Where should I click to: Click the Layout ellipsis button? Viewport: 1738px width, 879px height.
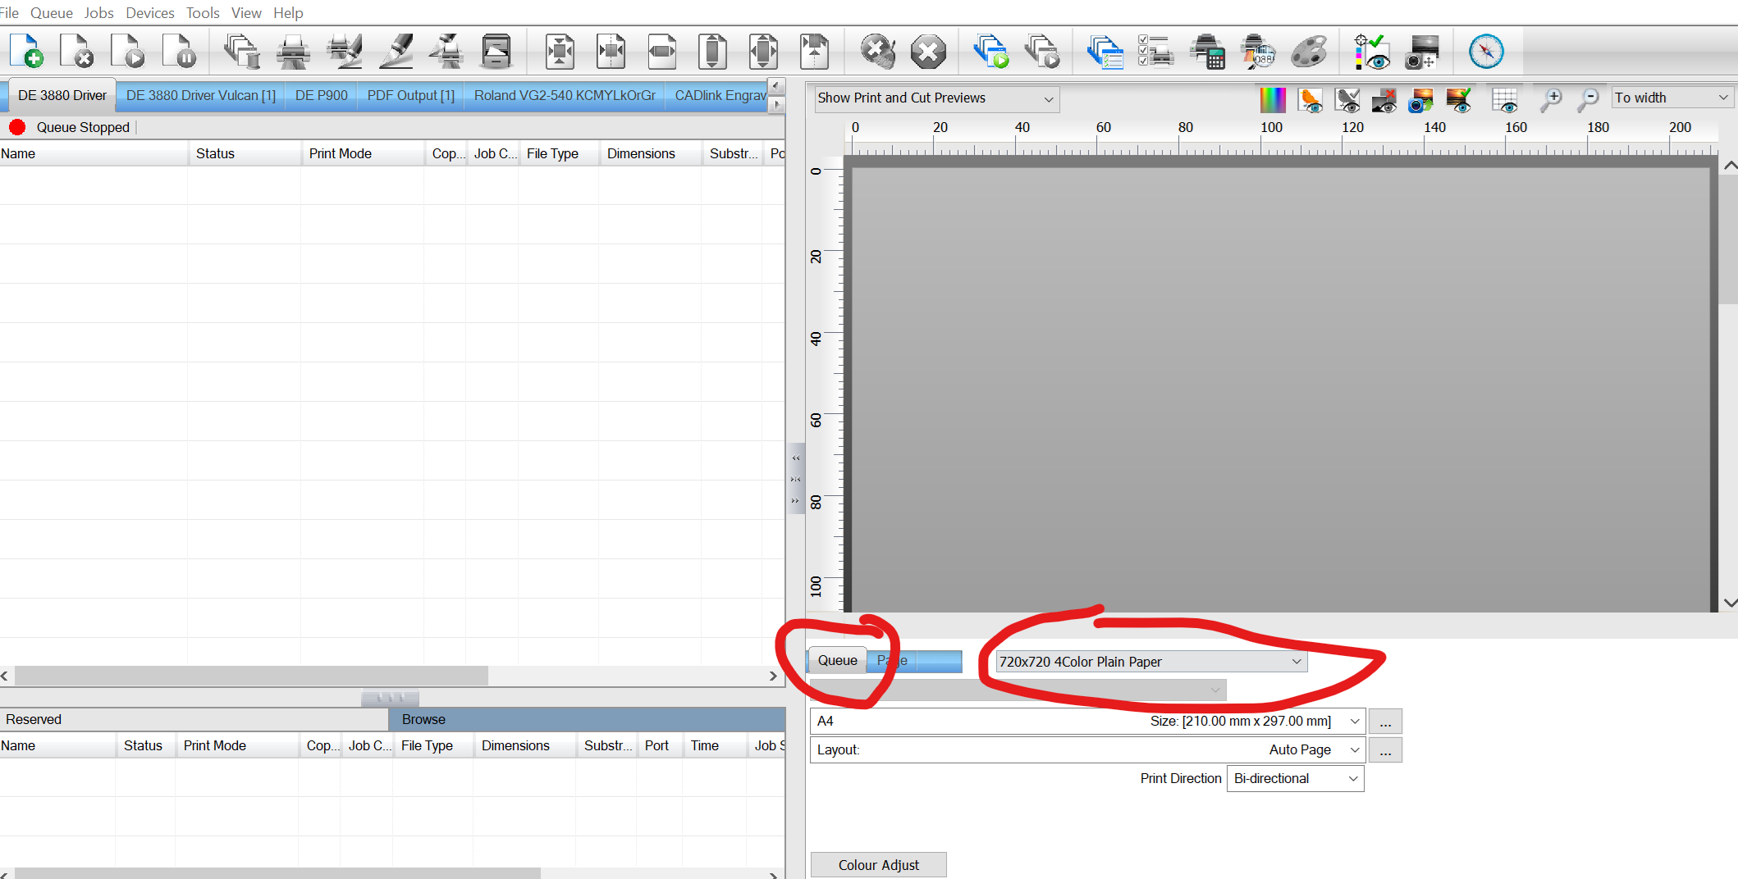coord(1384,749)
